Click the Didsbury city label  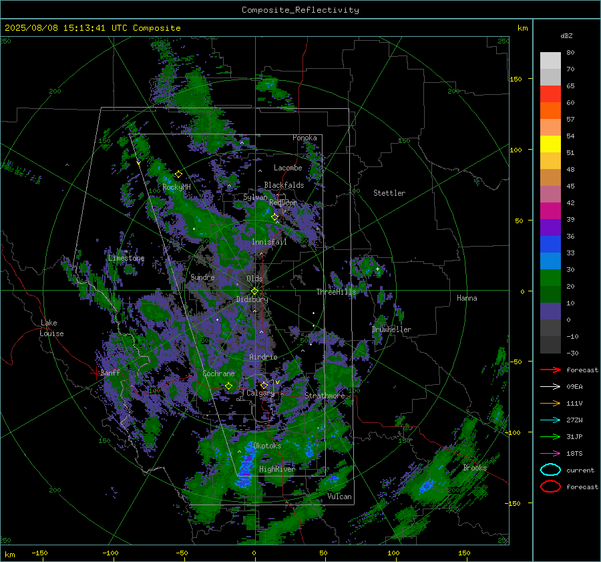(x=252, y=299)
